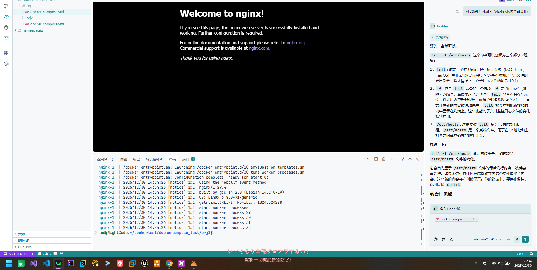Open the debug bug icon in activity bar
The image size is (537, 270).
6,27
